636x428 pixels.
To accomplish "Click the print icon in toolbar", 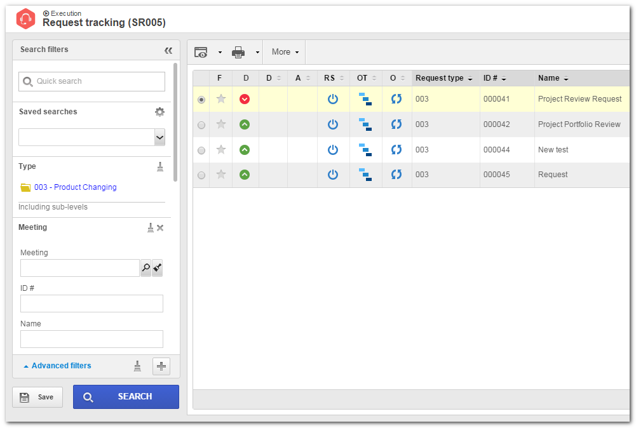I will [238, 52].
